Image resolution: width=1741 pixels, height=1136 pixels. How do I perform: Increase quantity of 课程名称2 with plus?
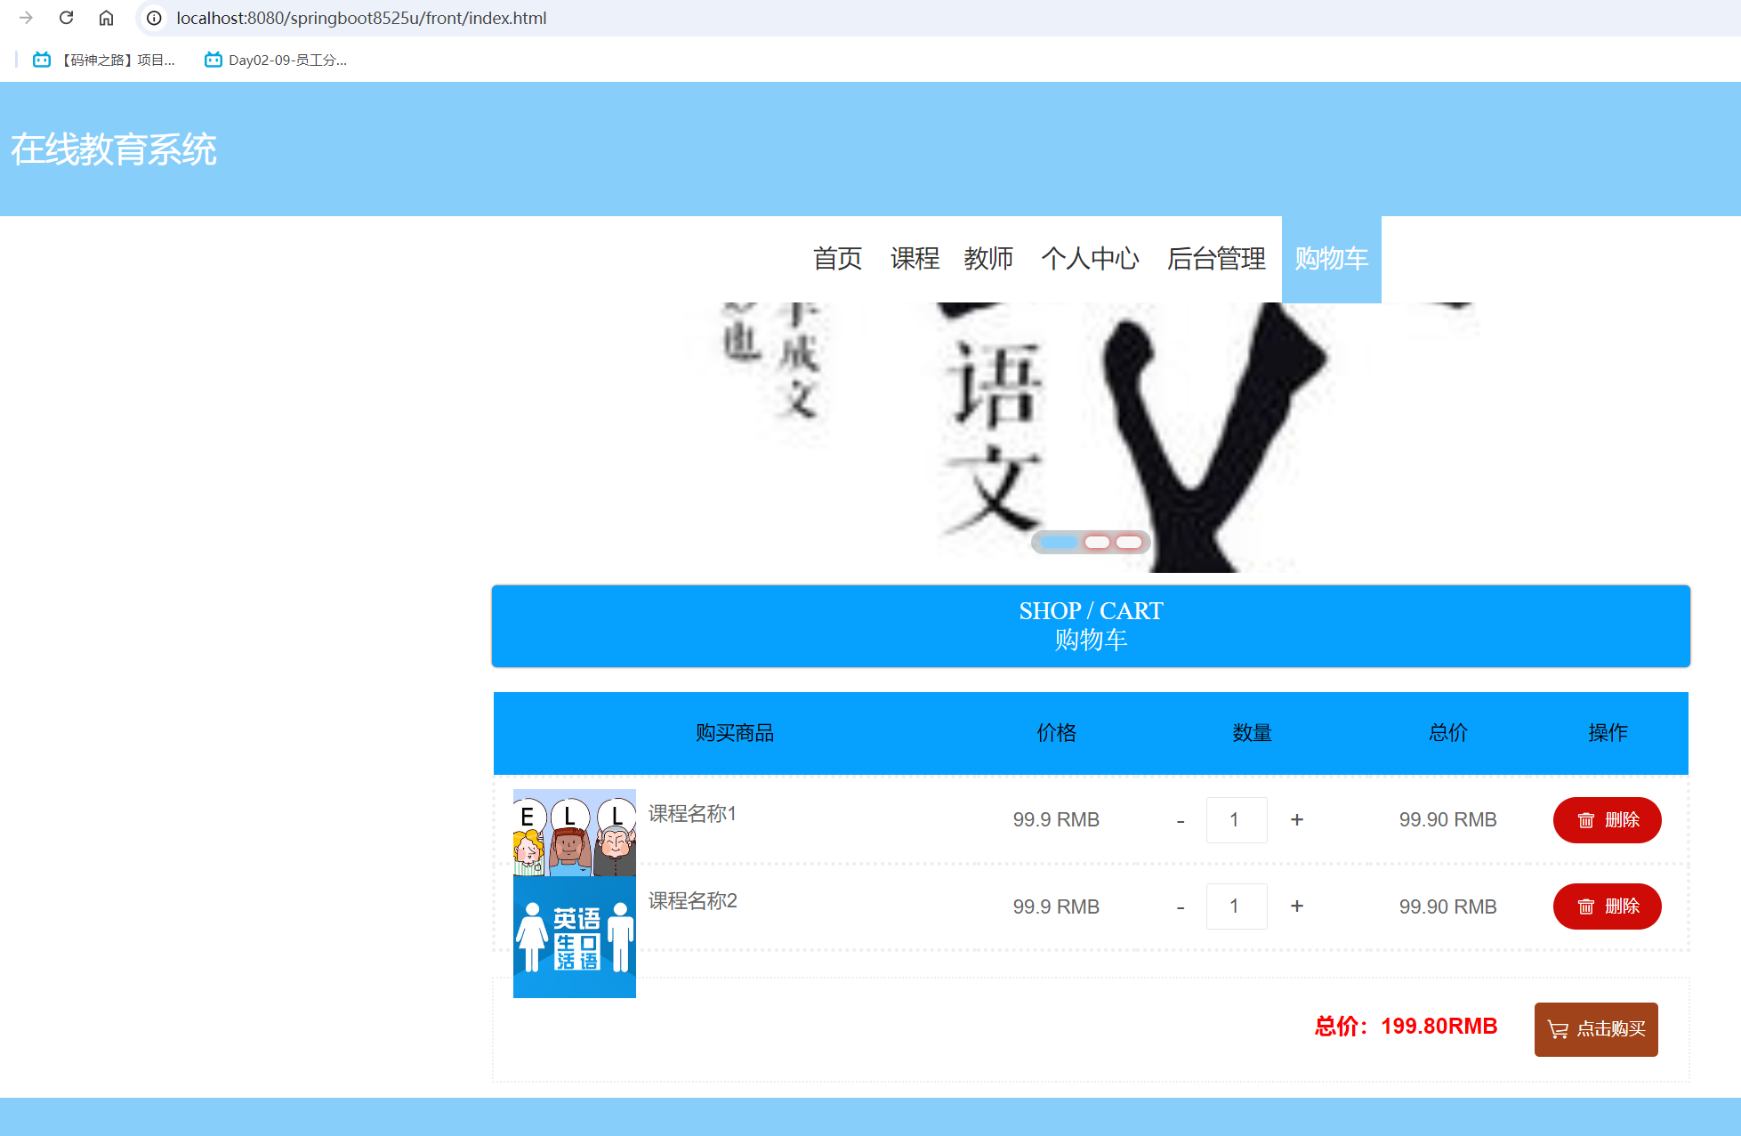point(1296,906)
